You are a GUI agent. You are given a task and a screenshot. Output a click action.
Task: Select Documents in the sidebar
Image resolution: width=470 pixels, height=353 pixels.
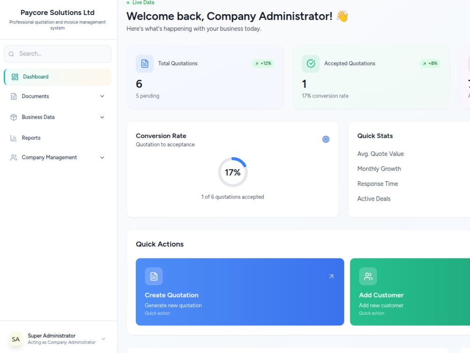(x=57, y=96)
